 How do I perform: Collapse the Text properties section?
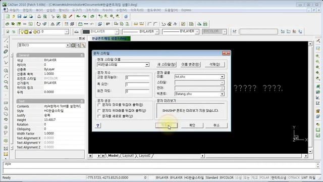(x=82, y=101)
